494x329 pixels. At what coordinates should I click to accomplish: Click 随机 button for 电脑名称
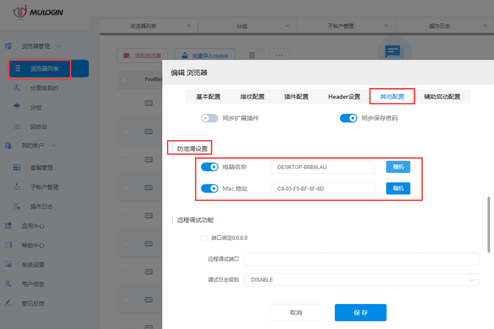point(398,167)
